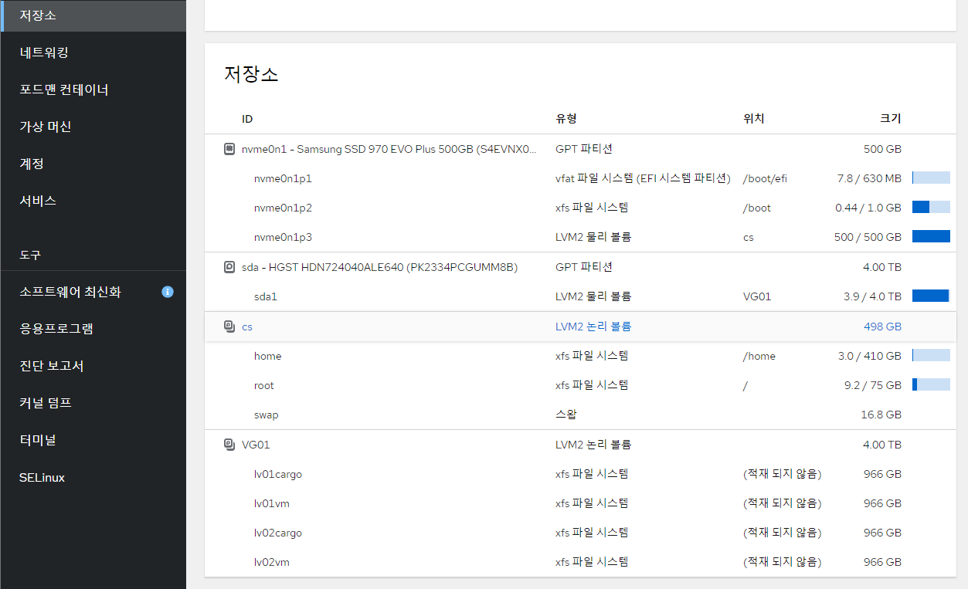
Task: Click the 도구 section label in sidebar
Action: coord(30,255)
